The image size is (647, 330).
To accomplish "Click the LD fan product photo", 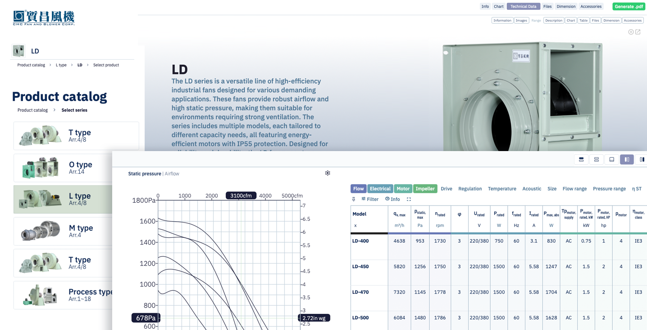I will coord(523,97).
